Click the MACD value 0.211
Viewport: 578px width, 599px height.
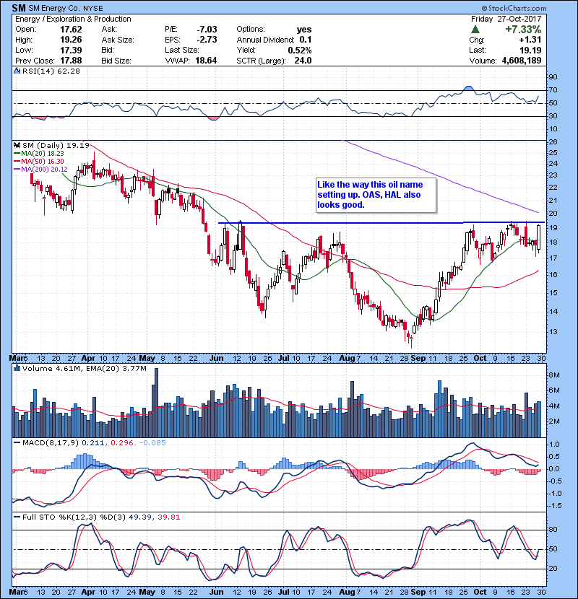tap(93, 443)
